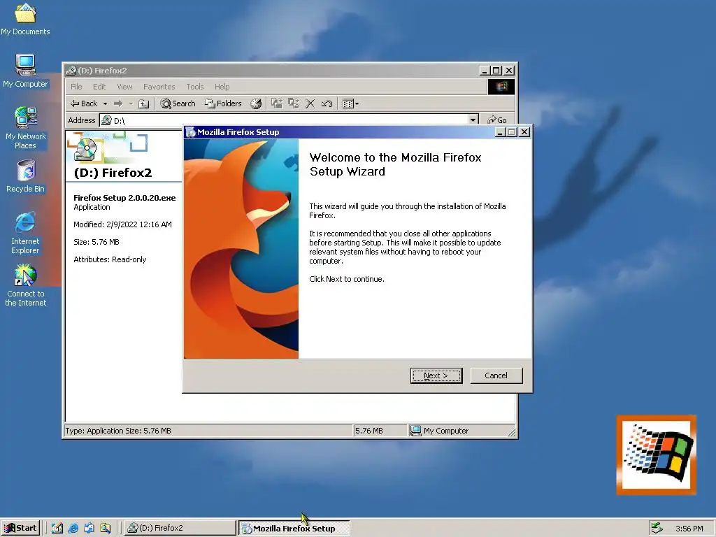Image resolution: width=716 pixels, height=537 pixels.
Task: Click the Go button next to Address
Action: [497, 120]
